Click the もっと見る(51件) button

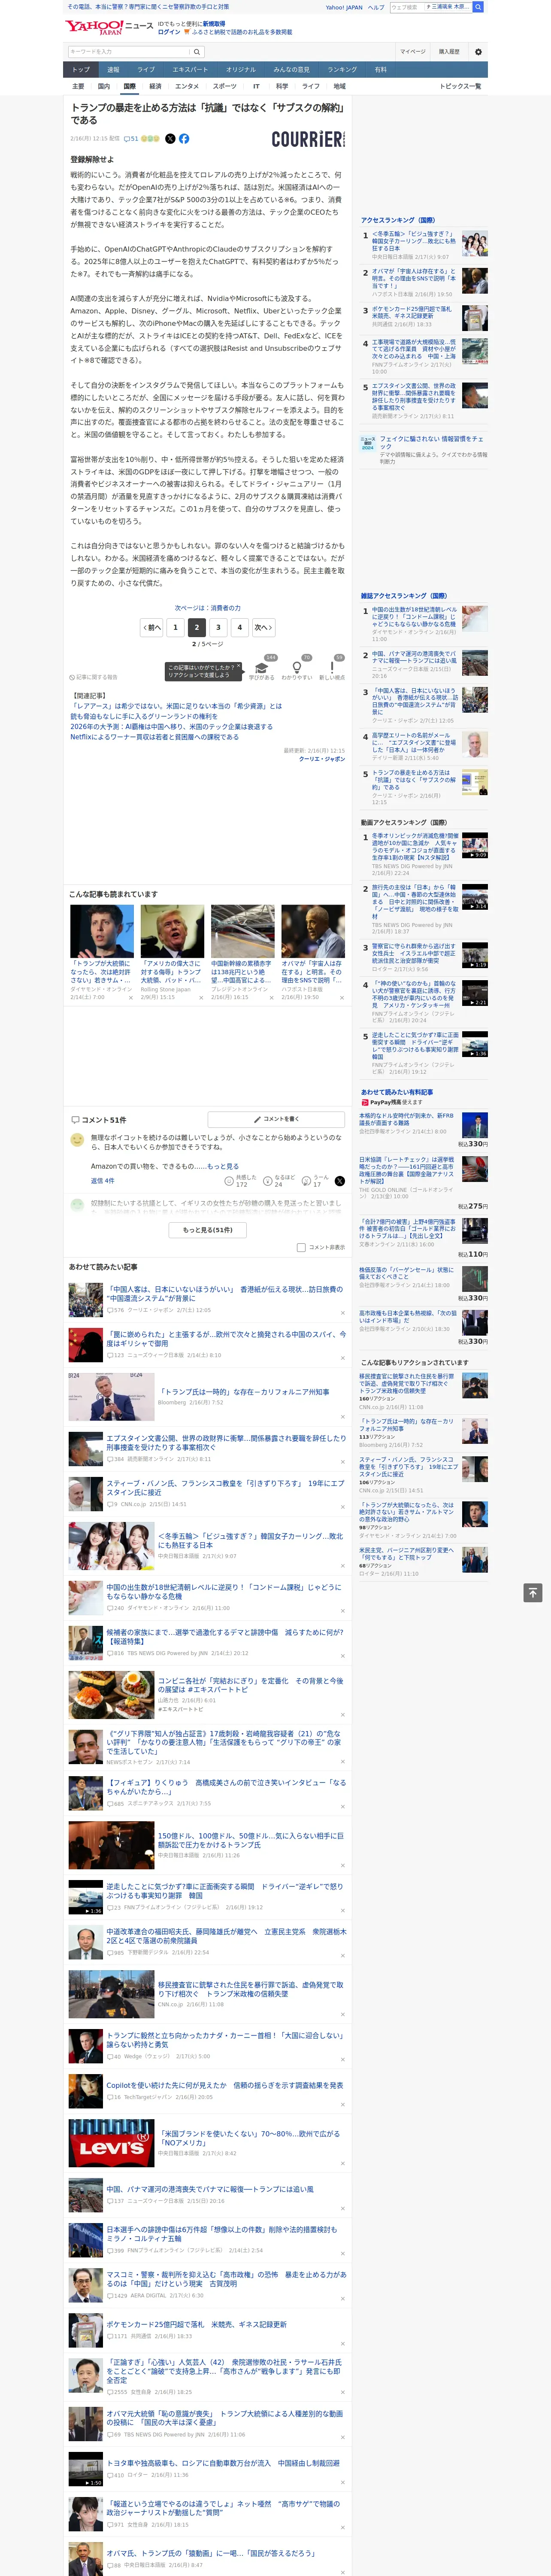coord(208,1229)
